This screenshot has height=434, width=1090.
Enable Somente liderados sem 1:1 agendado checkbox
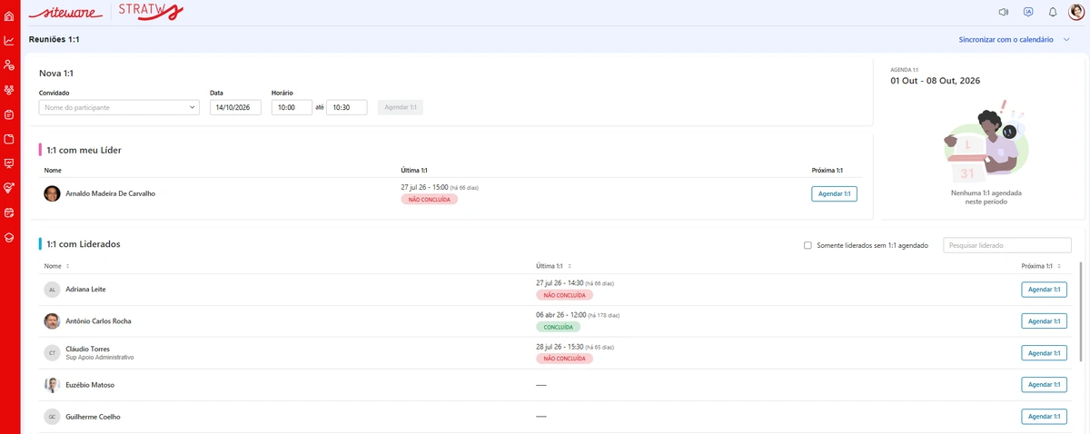coord(808,245)
